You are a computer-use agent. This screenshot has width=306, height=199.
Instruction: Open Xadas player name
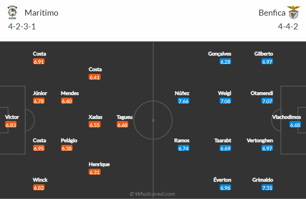pos(95,117)
